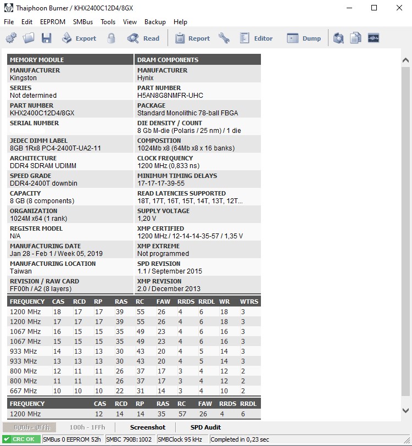The width and height of the screenshot is (412, 446).
Task: Open the EEPROM menu
Action: tap(53, 22)
